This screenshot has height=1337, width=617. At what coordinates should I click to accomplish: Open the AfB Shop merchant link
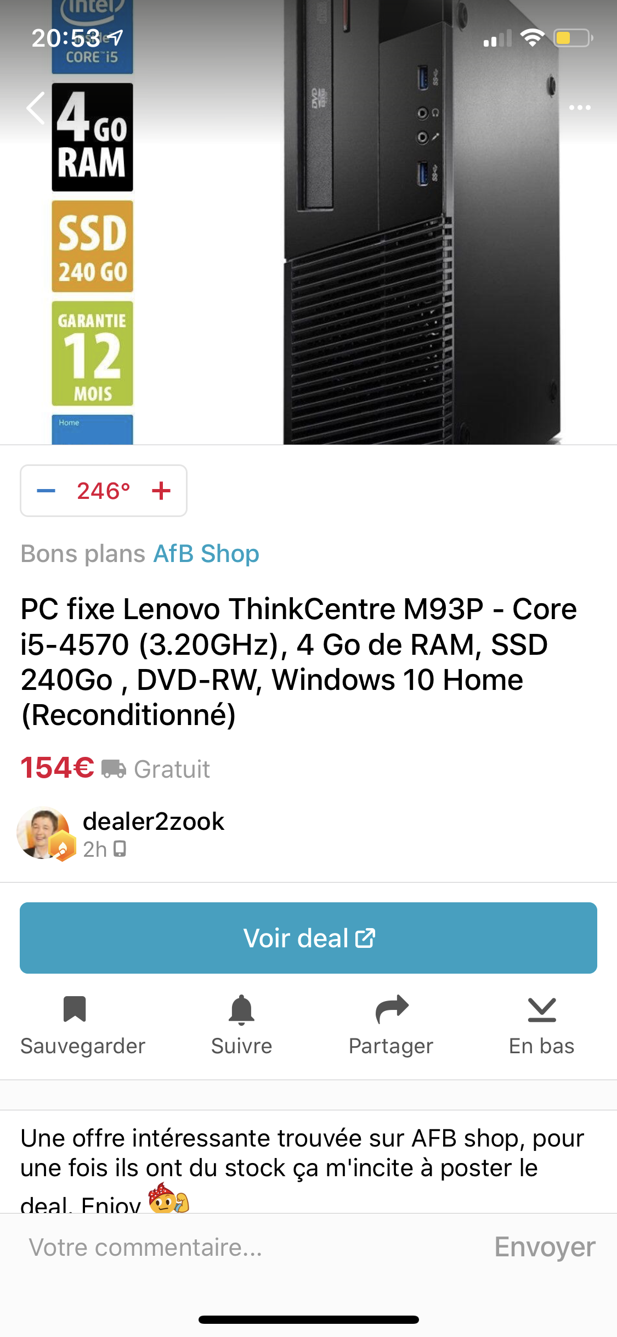tap(206, 554)
